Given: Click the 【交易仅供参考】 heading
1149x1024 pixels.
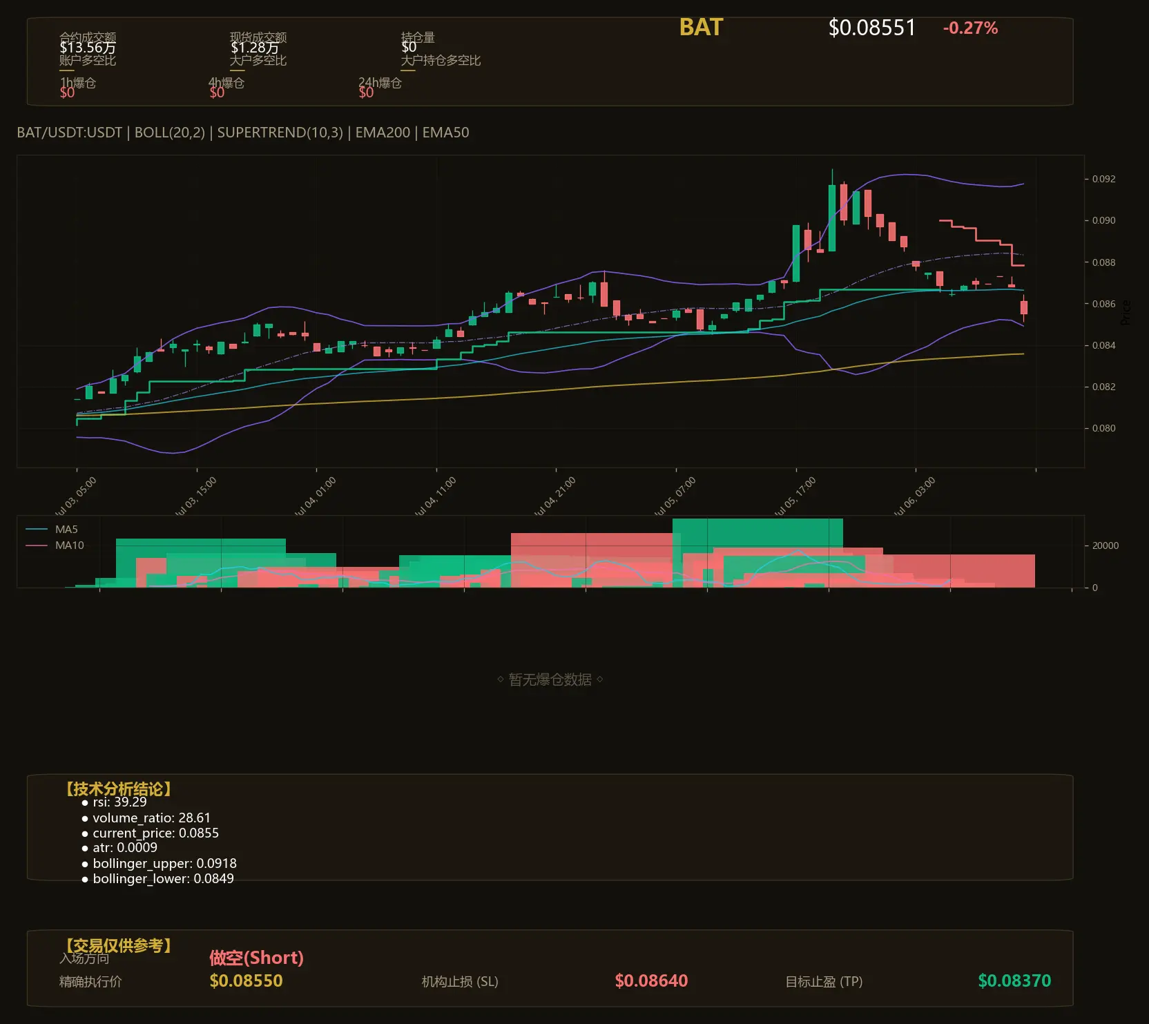Looking at the screenshot, I should coord(117,945).
